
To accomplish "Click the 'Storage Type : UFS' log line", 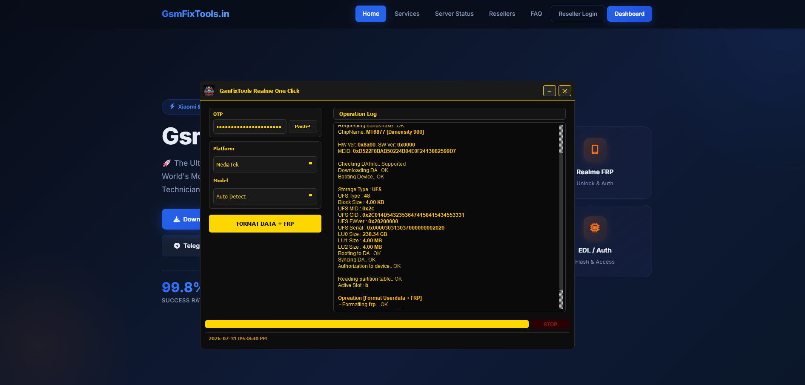I will (x=360, y=190).
